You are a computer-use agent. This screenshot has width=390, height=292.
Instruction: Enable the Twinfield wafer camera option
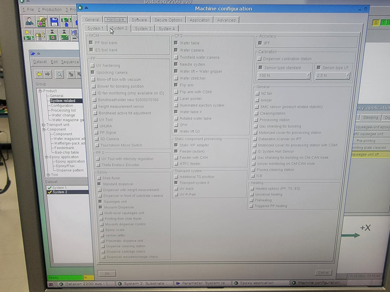pos(176,57)
